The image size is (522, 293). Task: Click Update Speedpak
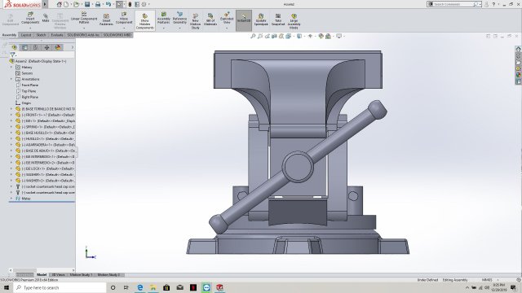[261, 20]
